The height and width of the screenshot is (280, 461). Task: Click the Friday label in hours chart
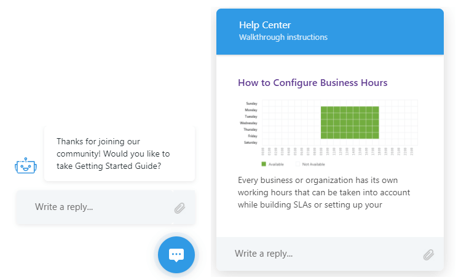click(x=252, y=136)
